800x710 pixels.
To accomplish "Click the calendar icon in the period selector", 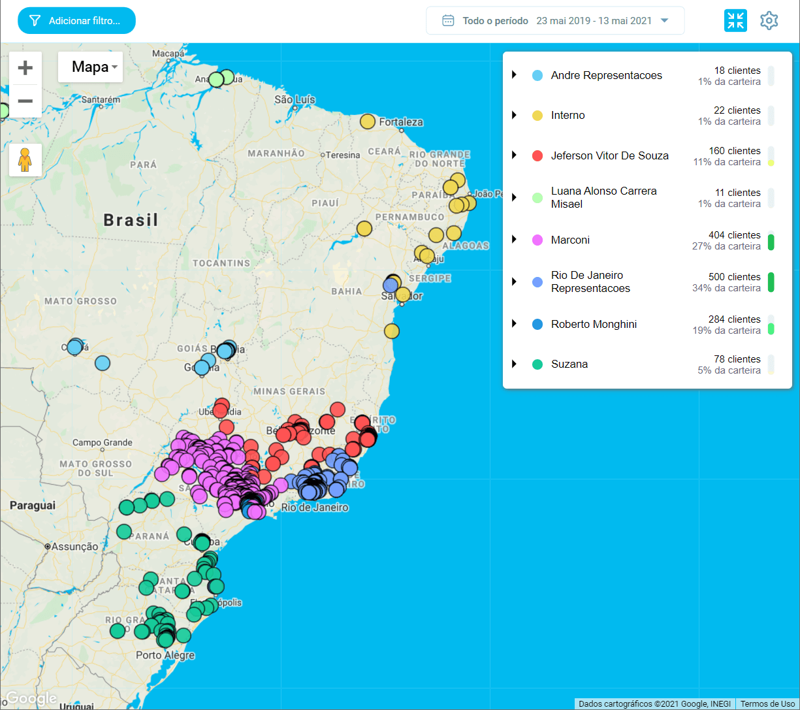I will click(448, 20).
